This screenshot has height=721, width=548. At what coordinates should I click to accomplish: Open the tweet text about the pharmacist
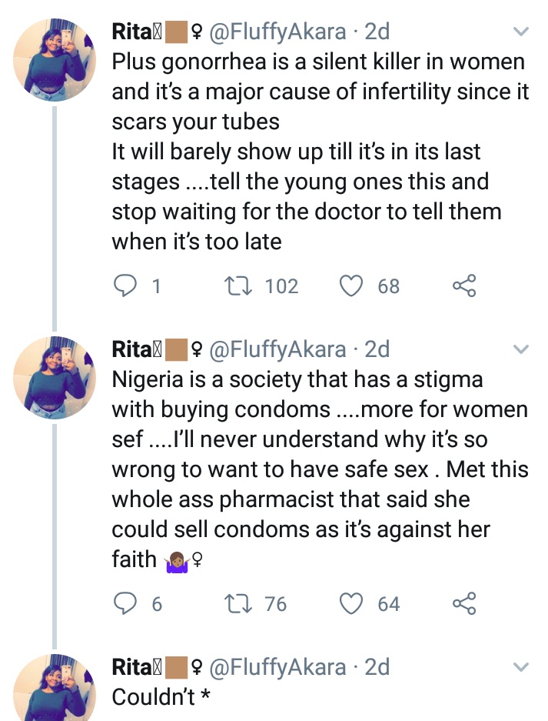[x=319, y=469]
